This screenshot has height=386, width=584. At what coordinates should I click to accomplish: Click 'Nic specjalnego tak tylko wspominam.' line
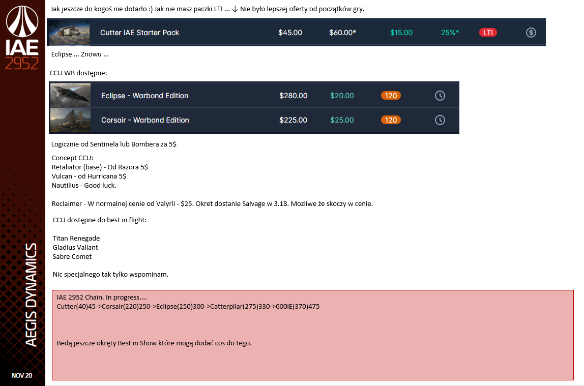coord(110,274)
